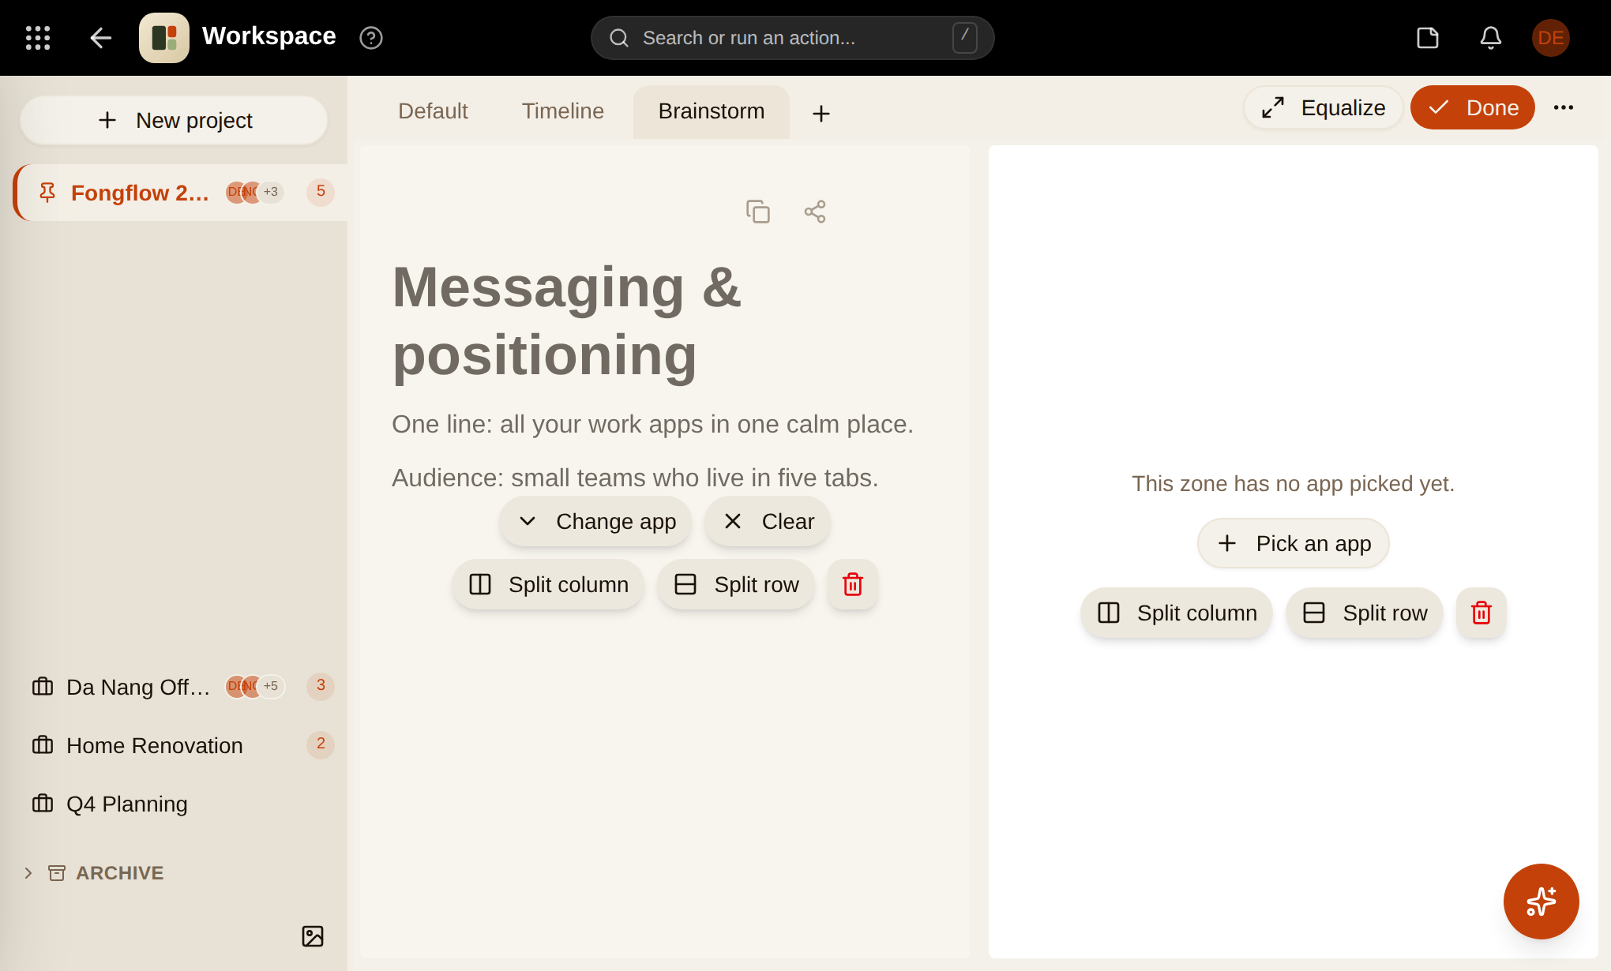Select the Brainstorm tab
1611x971 pixels.
point(712,111)
